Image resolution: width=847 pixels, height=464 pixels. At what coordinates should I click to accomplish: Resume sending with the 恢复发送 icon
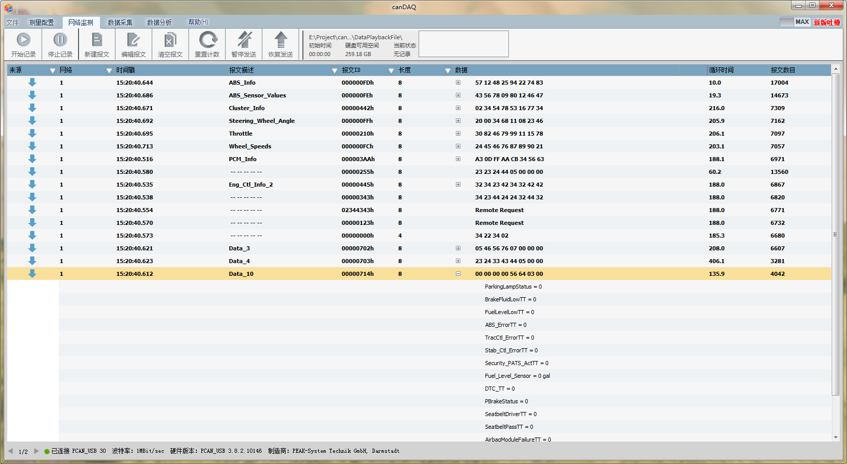coord(280,40)
